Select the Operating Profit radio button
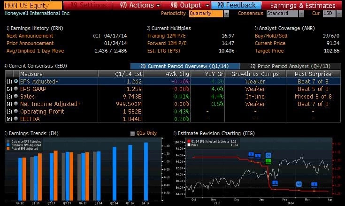 15,111
